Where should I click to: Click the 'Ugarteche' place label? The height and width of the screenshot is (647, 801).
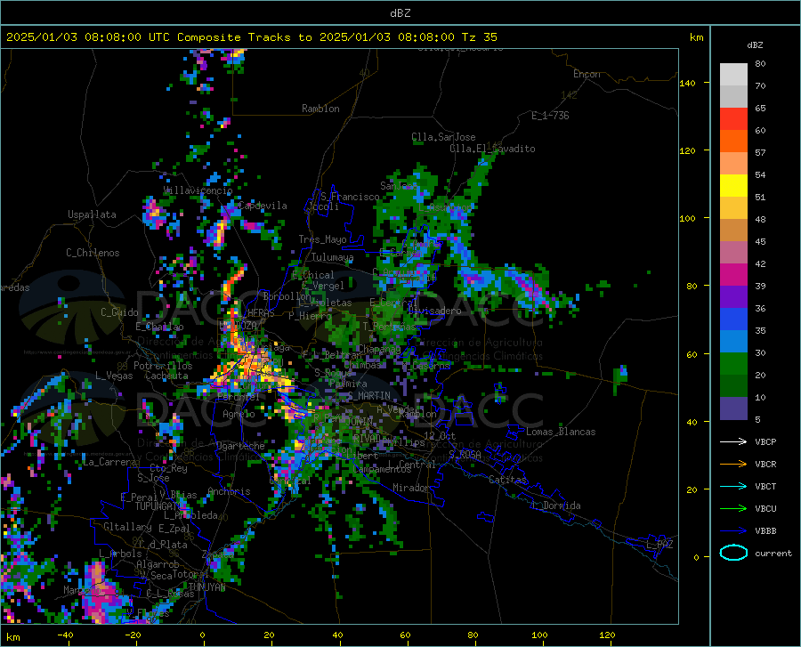(240, 446)
